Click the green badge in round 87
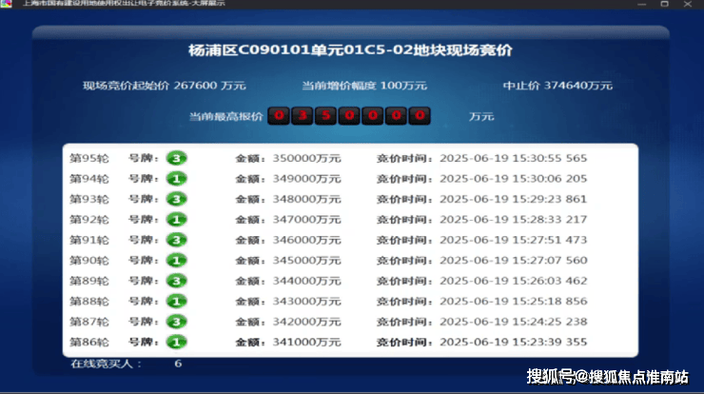This screenshot has width=704, height=394. tap(176, 322)
